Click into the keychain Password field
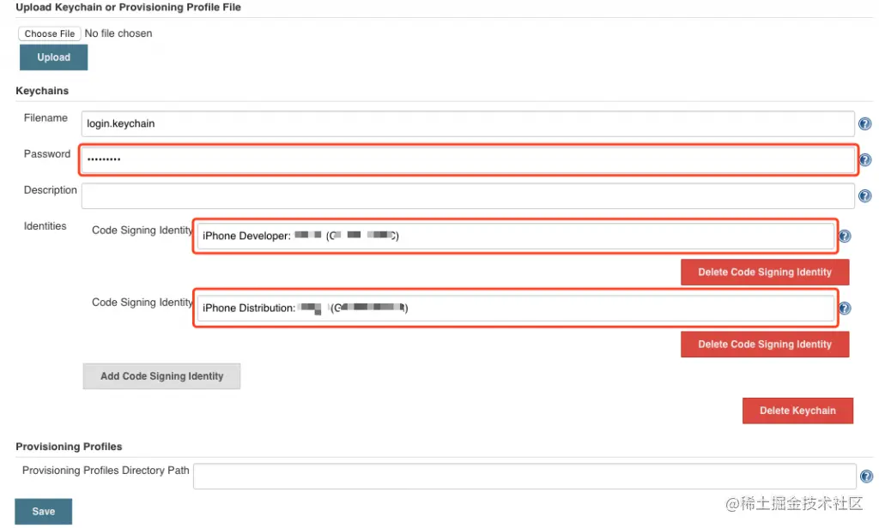 tap(468, 160)
